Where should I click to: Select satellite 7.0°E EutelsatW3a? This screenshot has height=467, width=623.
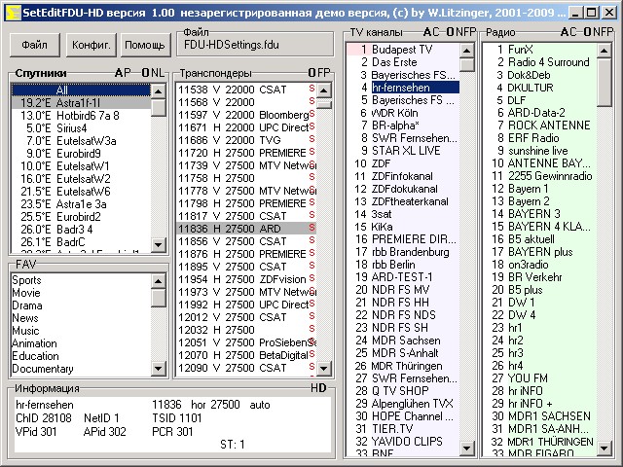pos(81,141)
